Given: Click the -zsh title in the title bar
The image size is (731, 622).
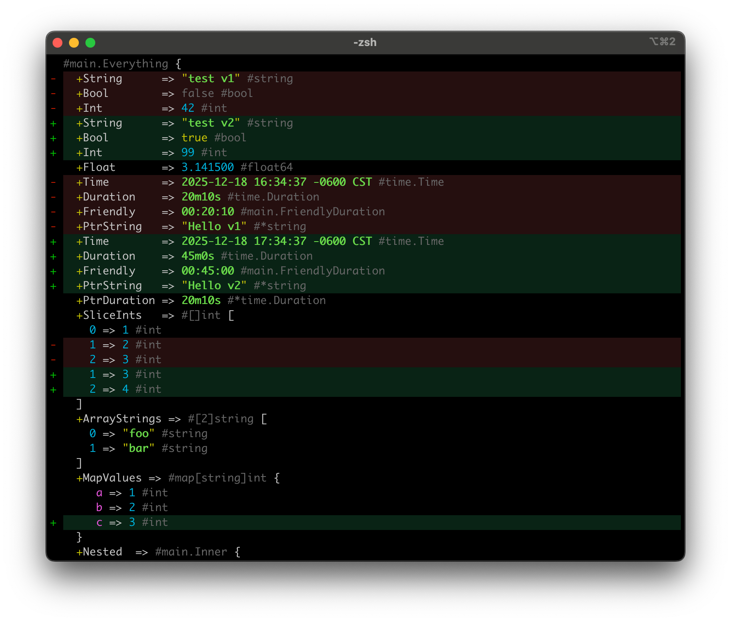Looking at the screenshot, I should click(x=365, y=42).
